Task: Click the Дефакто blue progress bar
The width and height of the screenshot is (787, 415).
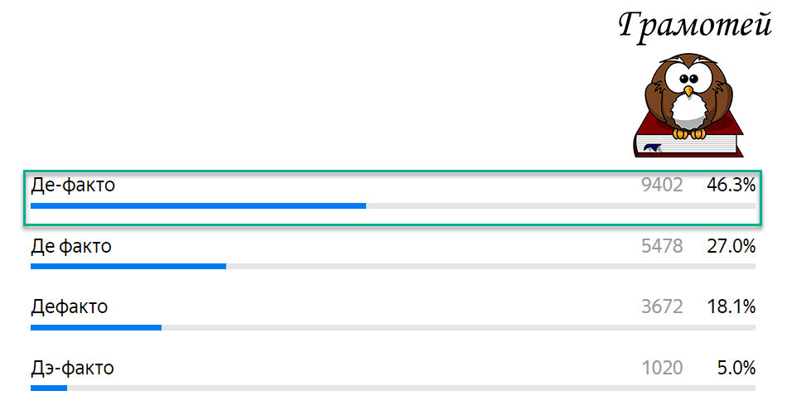Action: [x=96, y=327]
